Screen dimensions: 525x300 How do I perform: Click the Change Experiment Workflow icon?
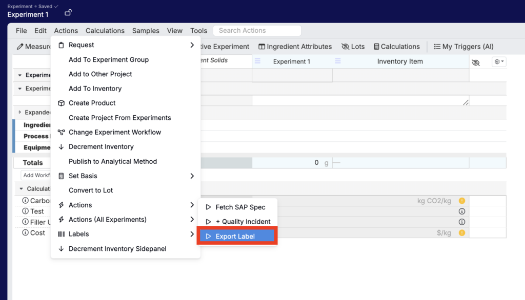(61, 132)
